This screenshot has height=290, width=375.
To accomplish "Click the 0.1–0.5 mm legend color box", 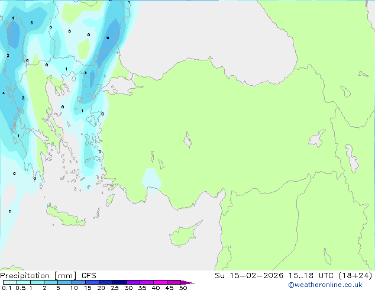I will point(10,282).
